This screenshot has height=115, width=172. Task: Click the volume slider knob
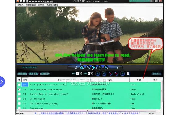click(118, 68)
